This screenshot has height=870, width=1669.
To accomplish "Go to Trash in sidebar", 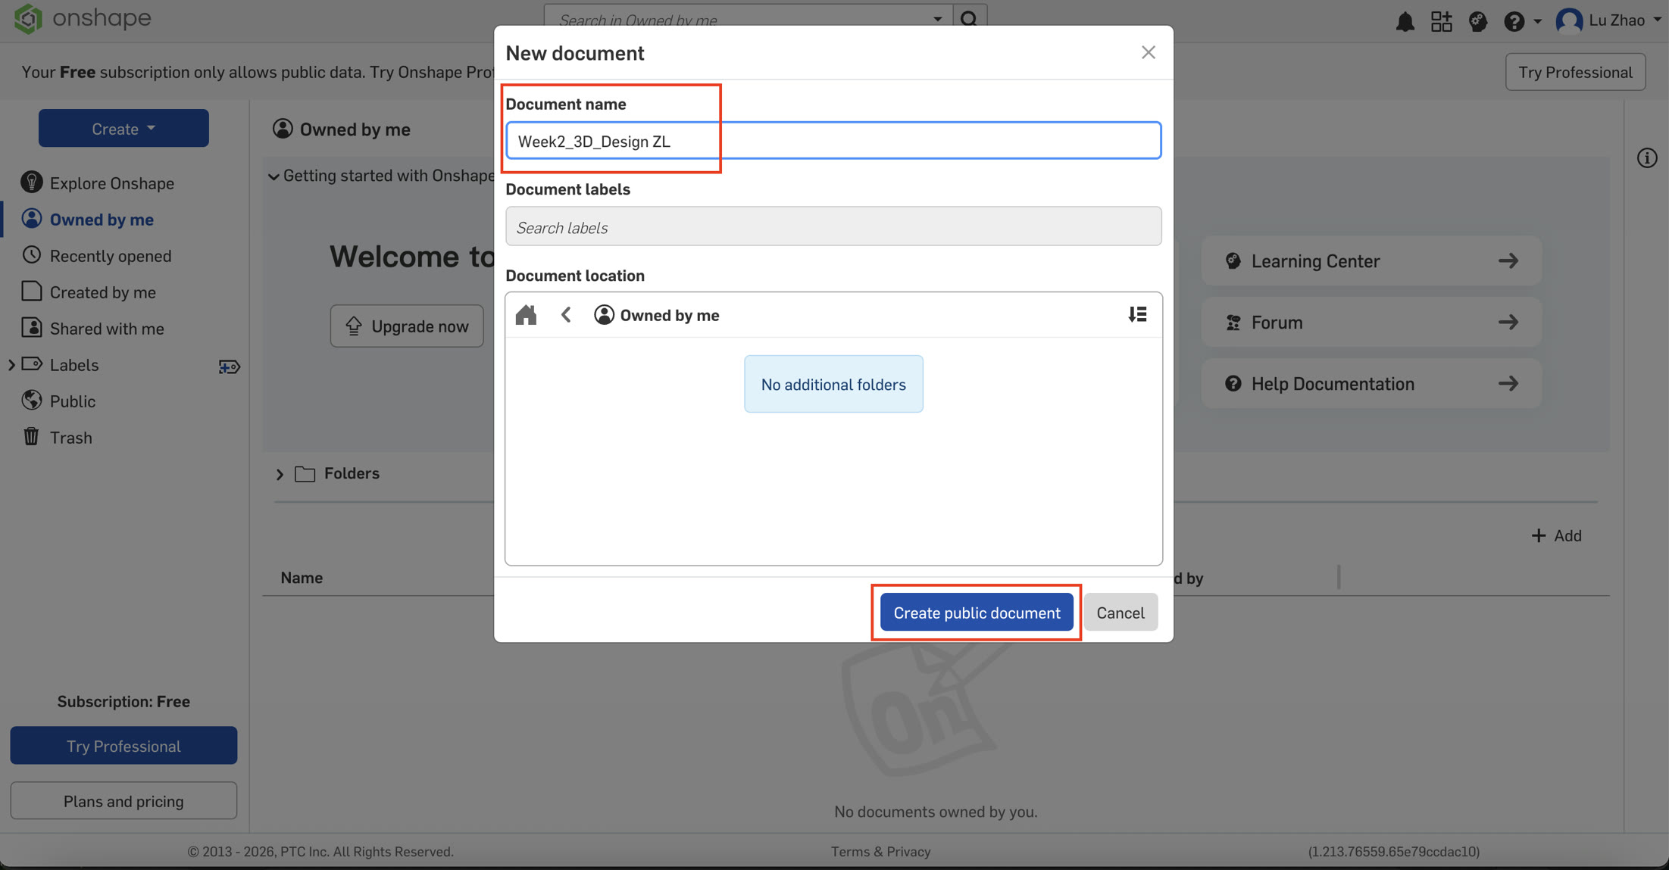I will tap(70, 438).
